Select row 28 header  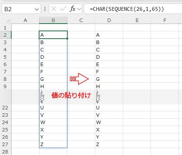point(6,152)
